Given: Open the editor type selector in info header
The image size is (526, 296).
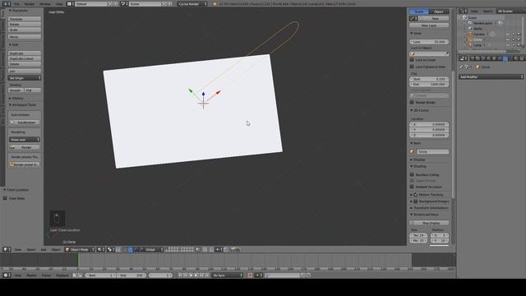Looking at the screenshot, I should [7, 3].
